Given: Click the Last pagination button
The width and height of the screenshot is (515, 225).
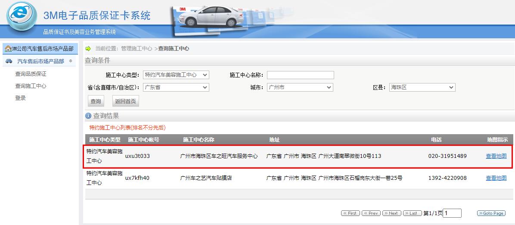Looking at the screenshot, I should 412,213.
